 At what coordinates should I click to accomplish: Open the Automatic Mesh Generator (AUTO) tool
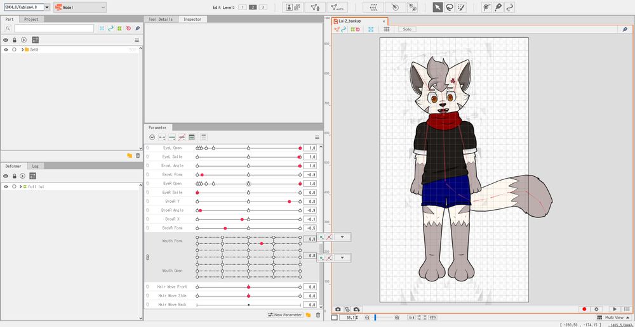coord(337,7)
